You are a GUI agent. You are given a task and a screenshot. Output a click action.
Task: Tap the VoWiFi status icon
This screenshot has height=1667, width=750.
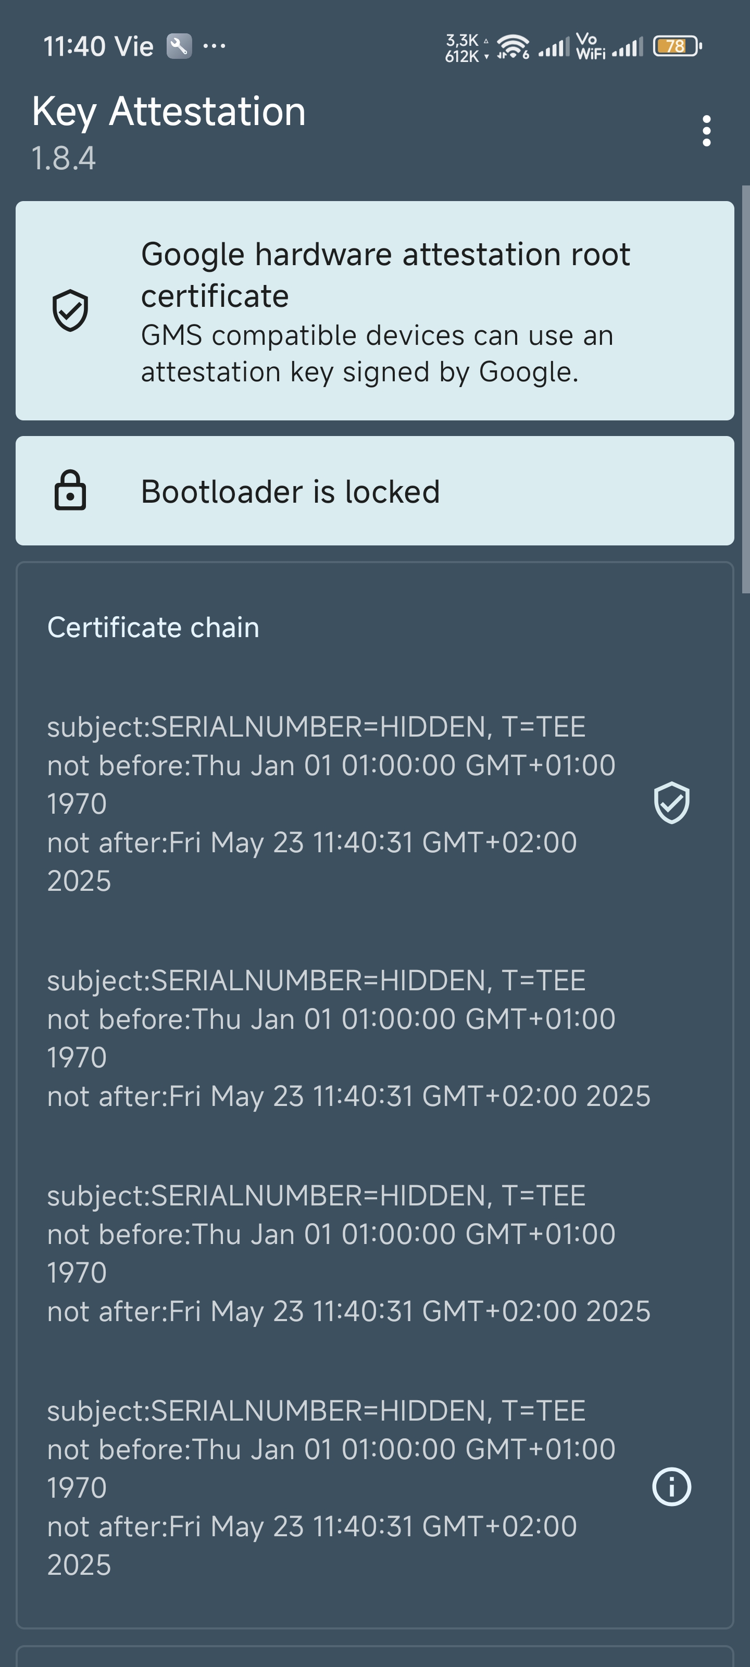click(x=591, y=46)
